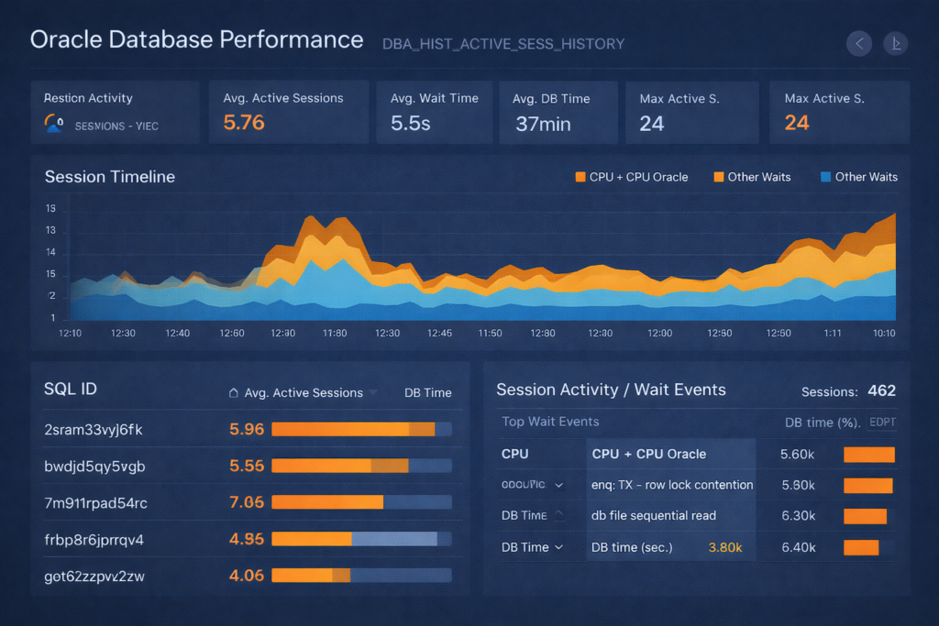Screen dimensions: 939x626
Task: Select the db file sequential read wait event row
Action: point(656,516)
